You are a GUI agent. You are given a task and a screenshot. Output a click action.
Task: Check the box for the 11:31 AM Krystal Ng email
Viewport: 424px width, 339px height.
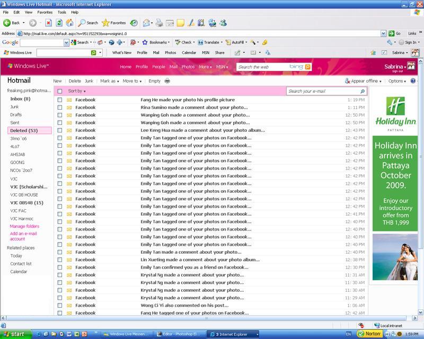(x=60, y=275)
